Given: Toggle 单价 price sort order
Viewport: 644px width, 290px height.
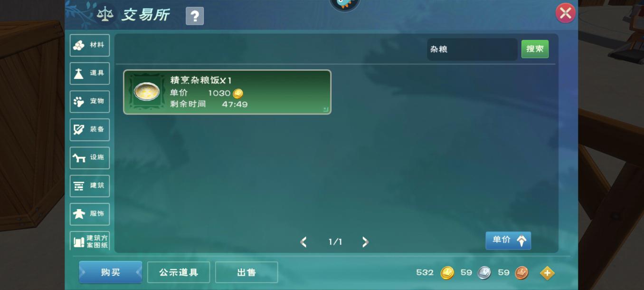Looking at the screenshot, I should click(x=508, y=240).
